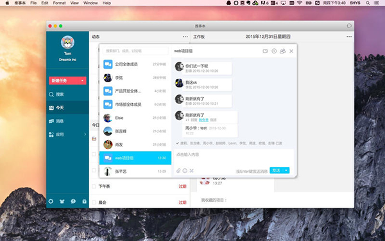Screen dimensions: 385x241
Task: Open the send button dropdown arrow
Action: (286, 170)
